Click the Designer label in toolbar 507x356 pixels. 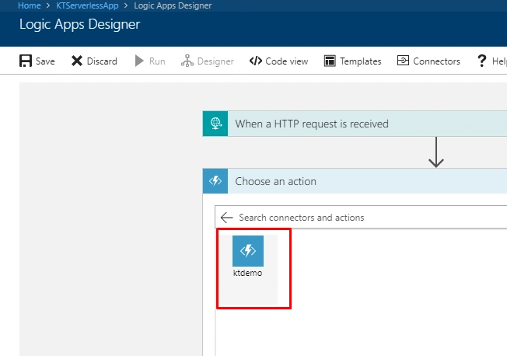(215, 61)
